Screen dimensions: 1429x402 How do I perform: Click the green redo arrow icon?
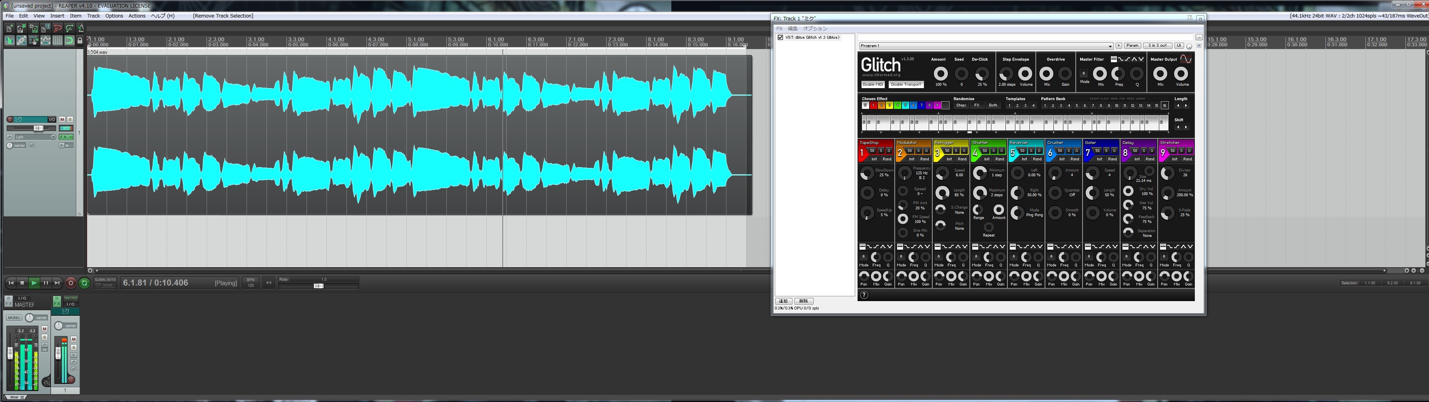click(x=70, y=28)
